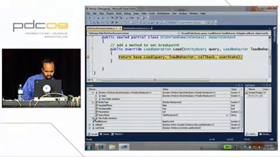Open the View menu
This screenshot has height=157, width=280.
click(101, 14)
